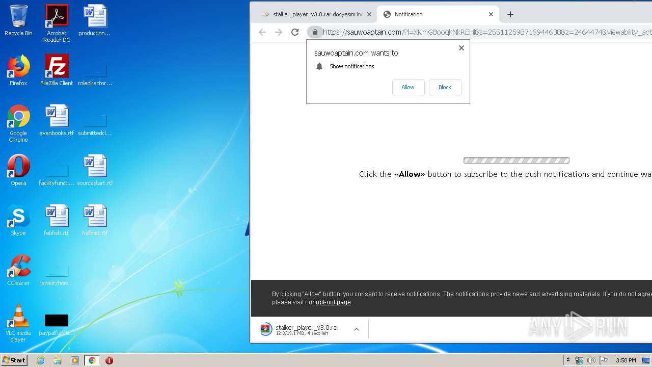Click the striped loading progress bar

517,160
